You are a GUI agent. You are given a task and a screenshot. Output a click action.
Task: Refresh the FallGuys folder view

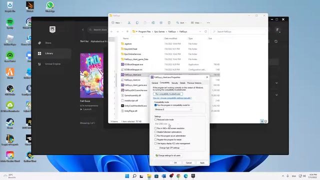click(205, 31)
